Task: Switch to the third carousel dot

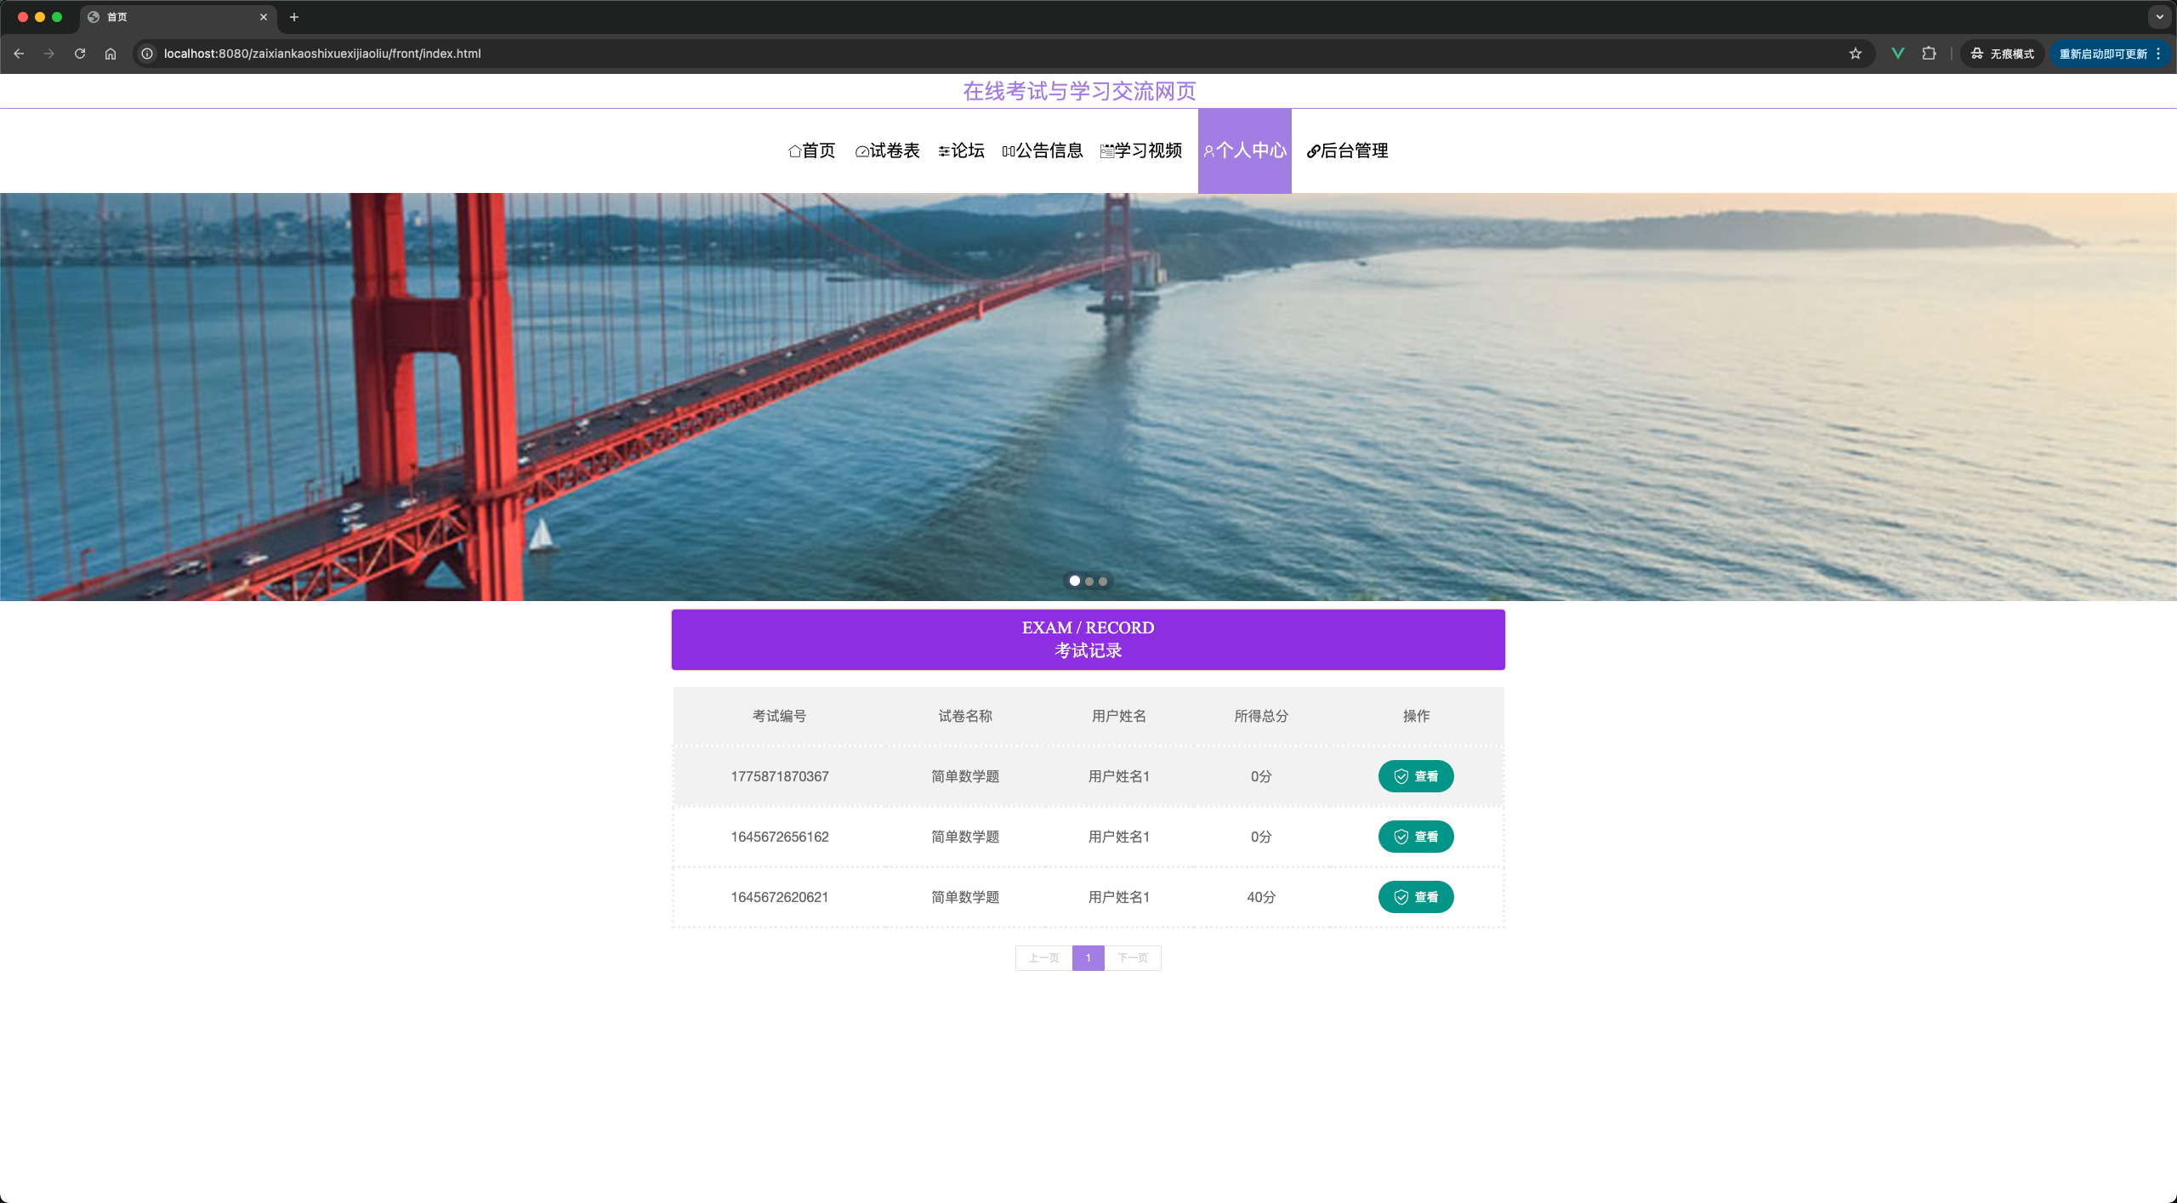Action: (x=1103, y=582)
